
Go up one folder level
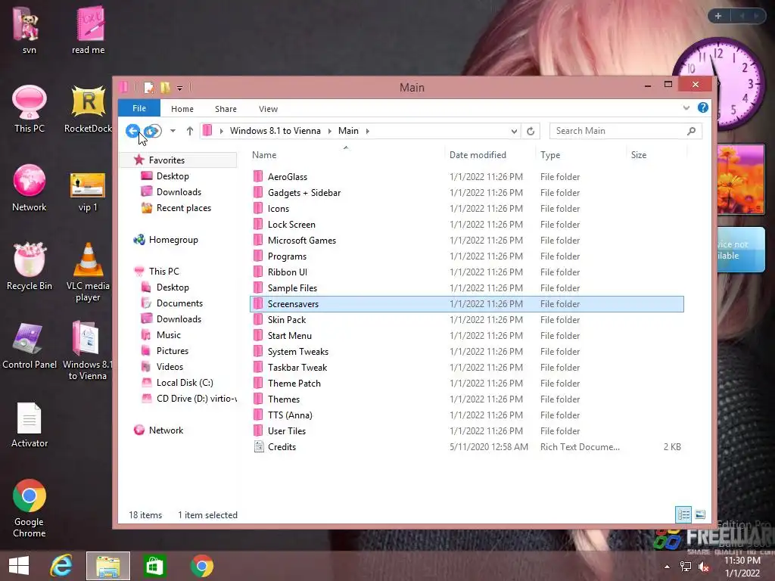[x=190, y=131]
